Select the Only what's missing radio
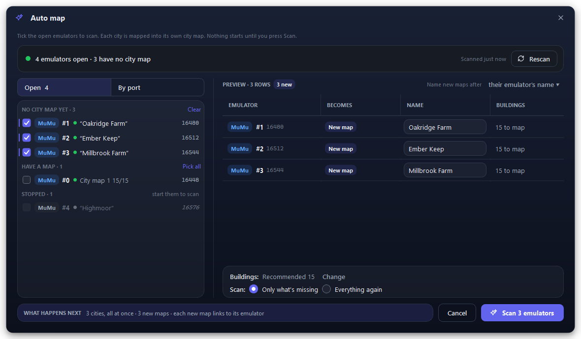The width and height of the screenshot is (581, 339). (254, 289)
